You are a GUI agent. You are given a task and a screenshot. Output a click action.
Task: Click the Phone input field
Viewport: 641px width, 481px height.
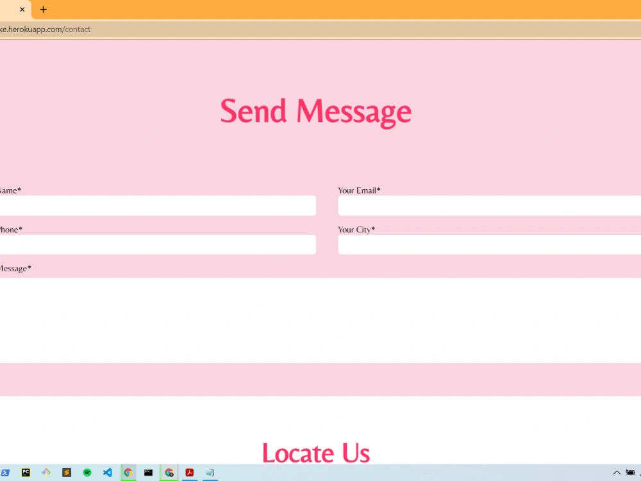pos(158,244)
